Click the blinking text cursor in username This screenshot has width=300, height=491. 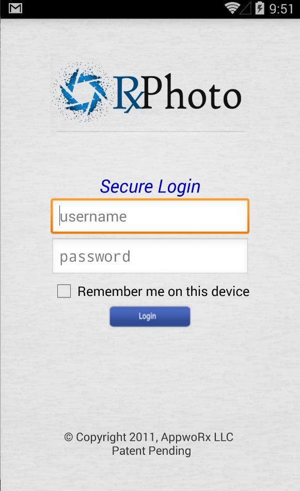(60, 216)
